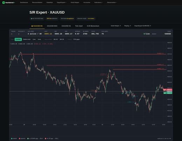182x141 pixels.
Task: Open the Hardwired workspace dropdown
Action: [10, 2]
